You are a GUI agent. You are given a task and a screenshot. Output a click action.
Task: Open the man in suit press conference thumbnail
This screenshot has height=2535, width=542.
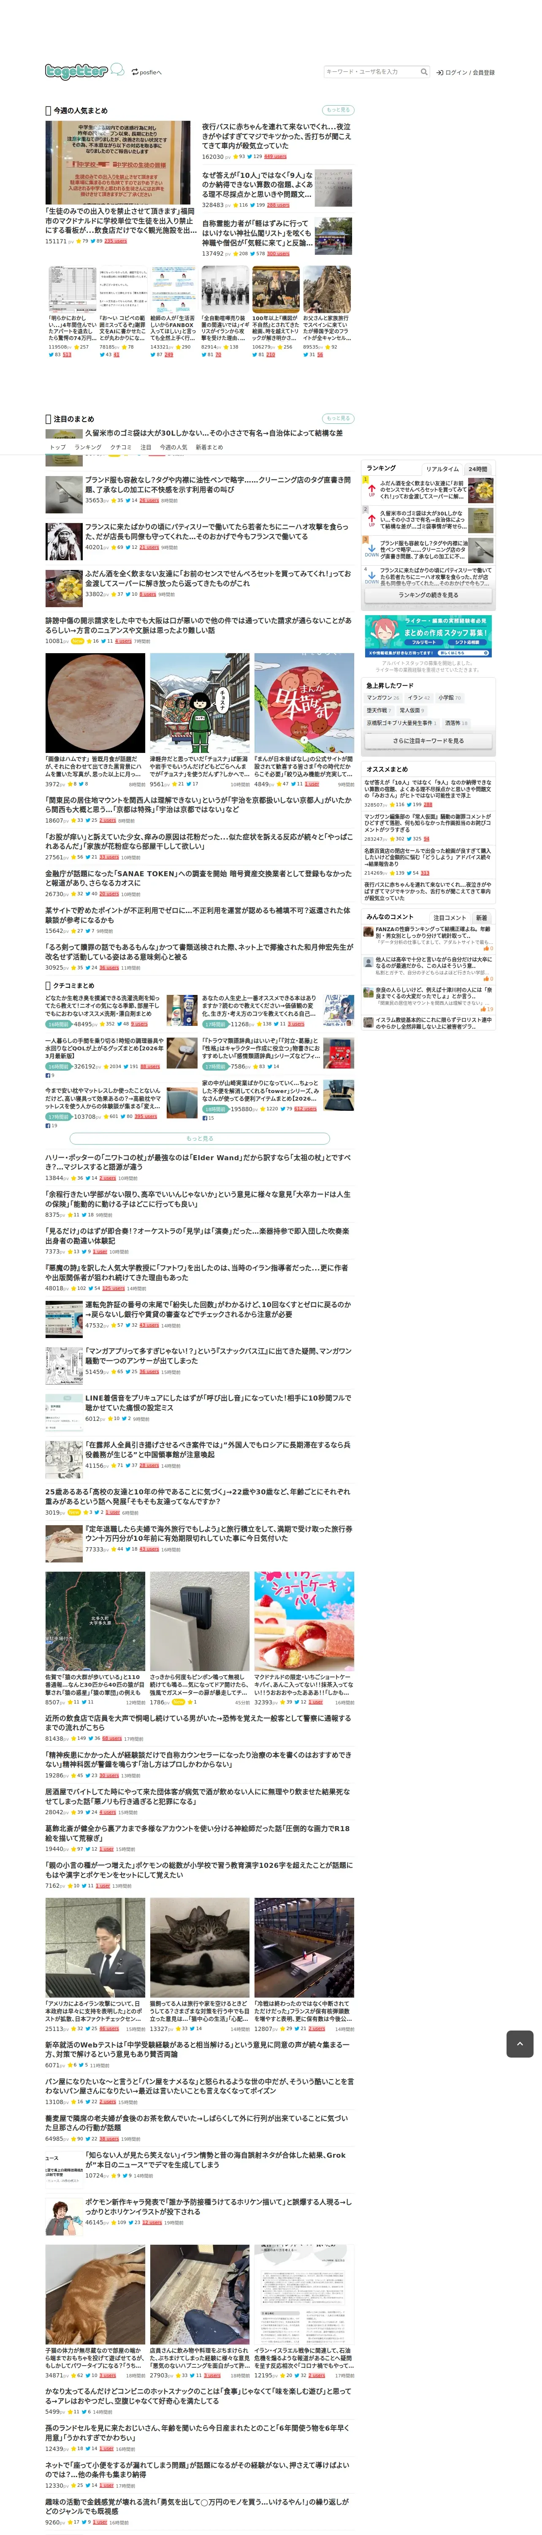click(x=95, y=1947)
